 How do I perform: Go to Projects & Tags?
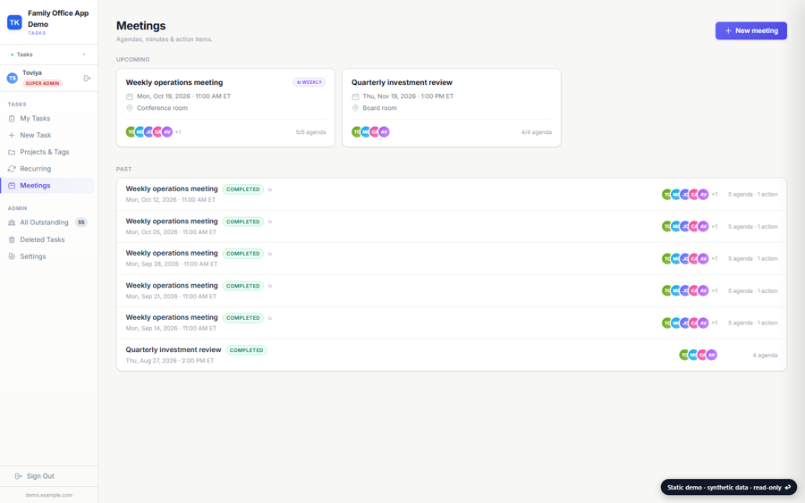pos(47,152)
